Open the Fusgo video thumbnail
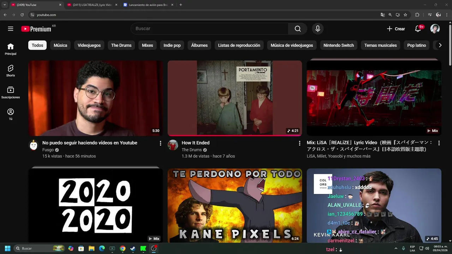452x254 pixels. click(95, 98)
